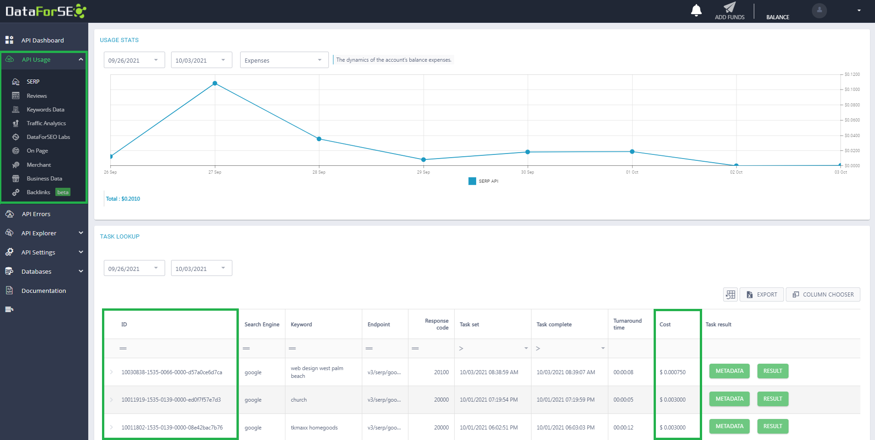Image resolution: width=875 pixels, height=440 pixels.
Task: Click the table layout grid icon
Action: pyautogui.click(x=730, y=294)
